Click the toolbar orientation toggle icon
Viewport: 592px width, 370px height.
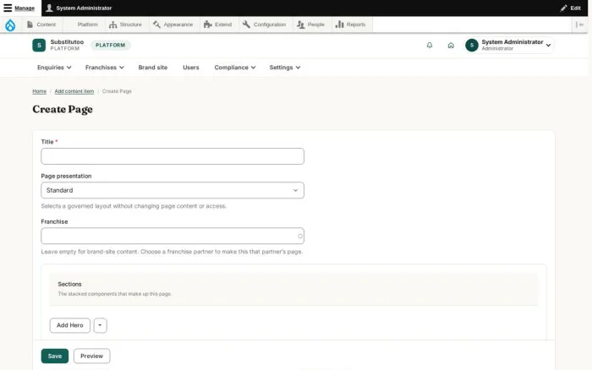[579, 24]
